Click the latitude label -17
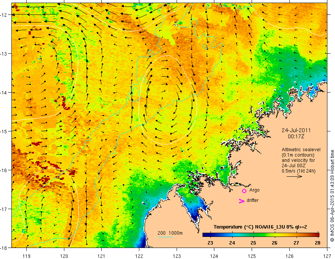The height and width of the screenshot is (259, 335). coord(4,209)
